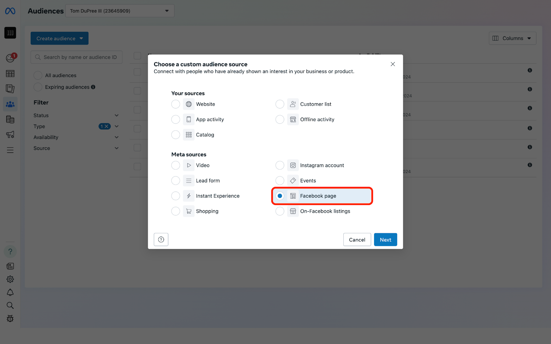551x344 pixels.
Task: Click the person icon beside Customer list
Action: click(293, 104)
